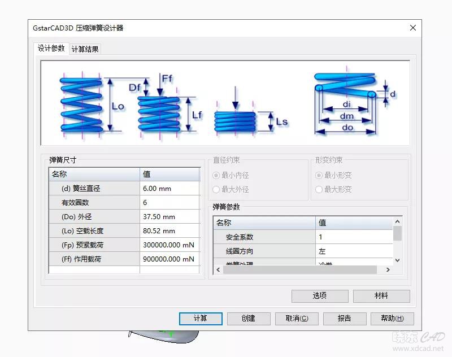
Task: Click the 有效圈数 value field
Action: click(169, 203)
